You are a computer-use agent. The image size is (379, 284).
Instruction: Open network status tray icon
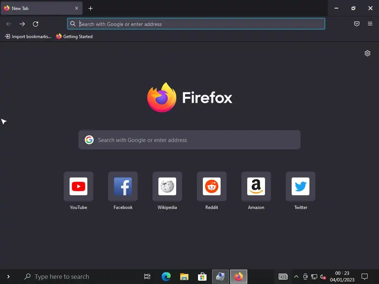pyautogui.click(x=314, y=277)
